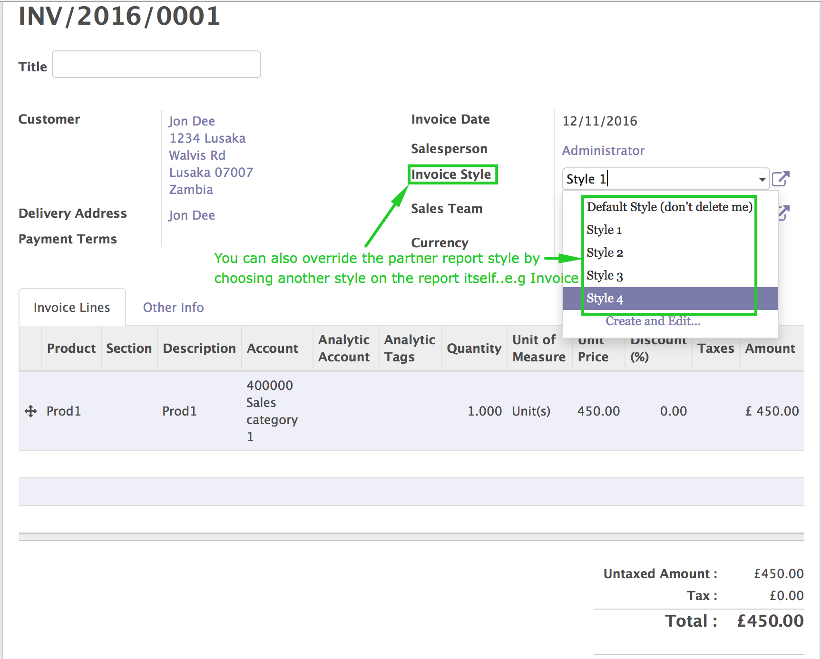Click the Description column header
Screen dimensions: 821x659
[x=199, y=349]
